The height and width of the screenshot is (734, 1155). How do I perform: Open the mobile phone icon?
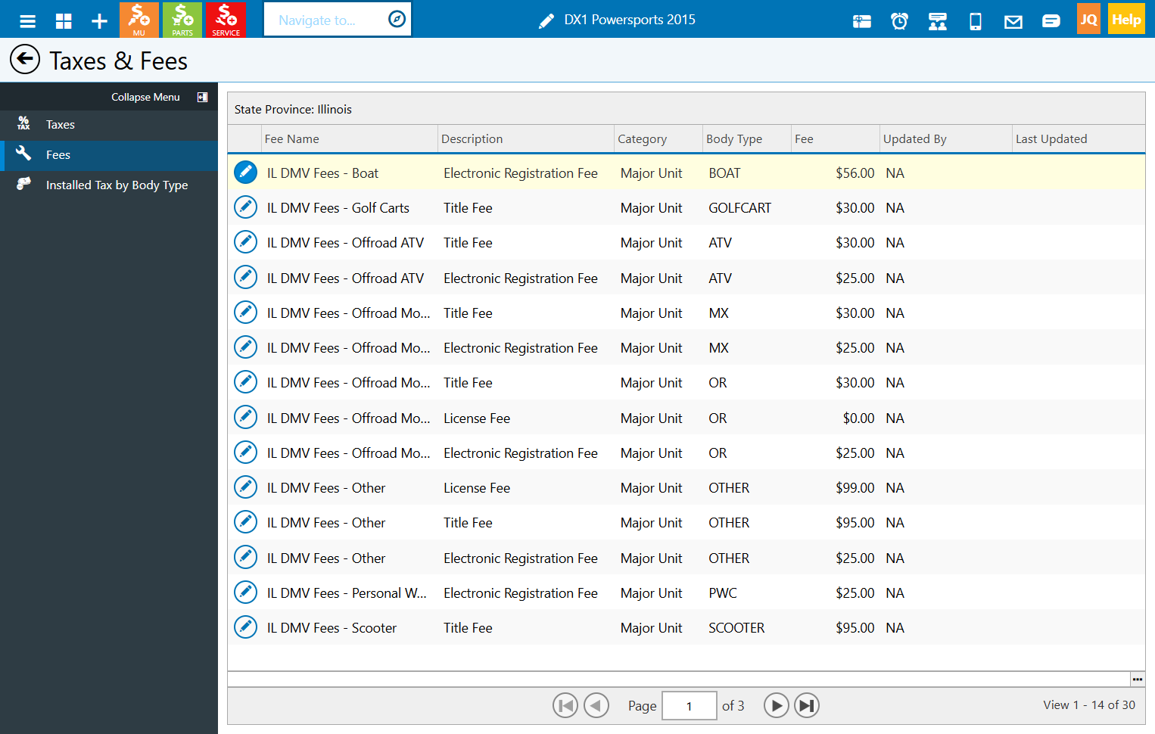[x=976, y=21]
